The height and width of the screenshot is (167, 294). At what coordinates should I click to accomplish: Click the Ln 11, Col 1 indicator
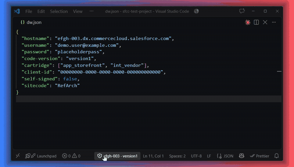tap(153, 156)
